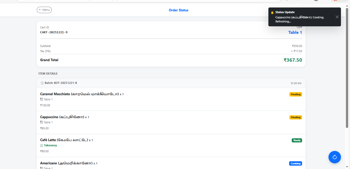350x169 pixels.
Task: Click the Cooking badge for Americano
Action: pyautogui.click(x=295, y=163)
